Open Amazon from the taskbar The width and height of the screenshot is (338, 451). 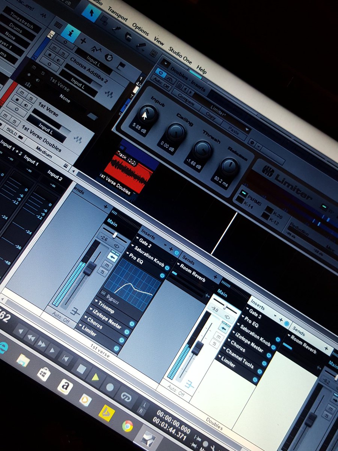click(x=65, y=387)
